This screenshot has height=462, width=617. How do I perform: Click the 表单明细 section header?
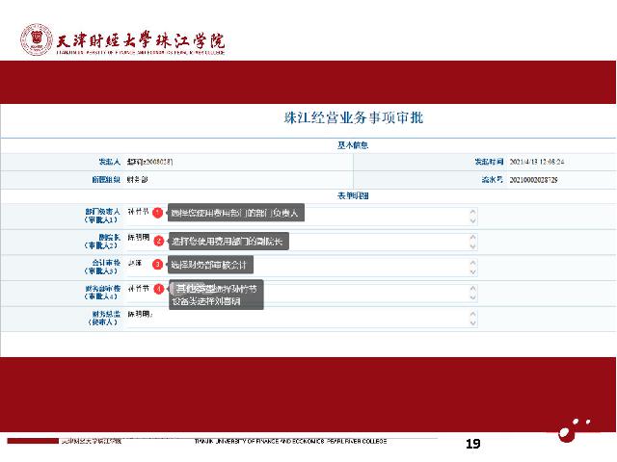coord(353,195)
